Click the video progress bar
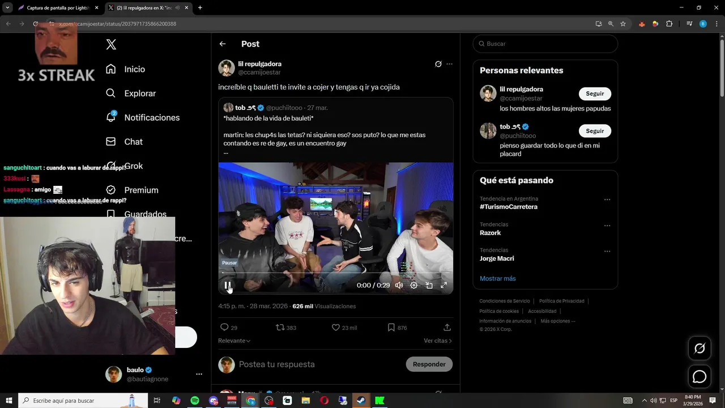Screen dimensions: 725x408 335,273
